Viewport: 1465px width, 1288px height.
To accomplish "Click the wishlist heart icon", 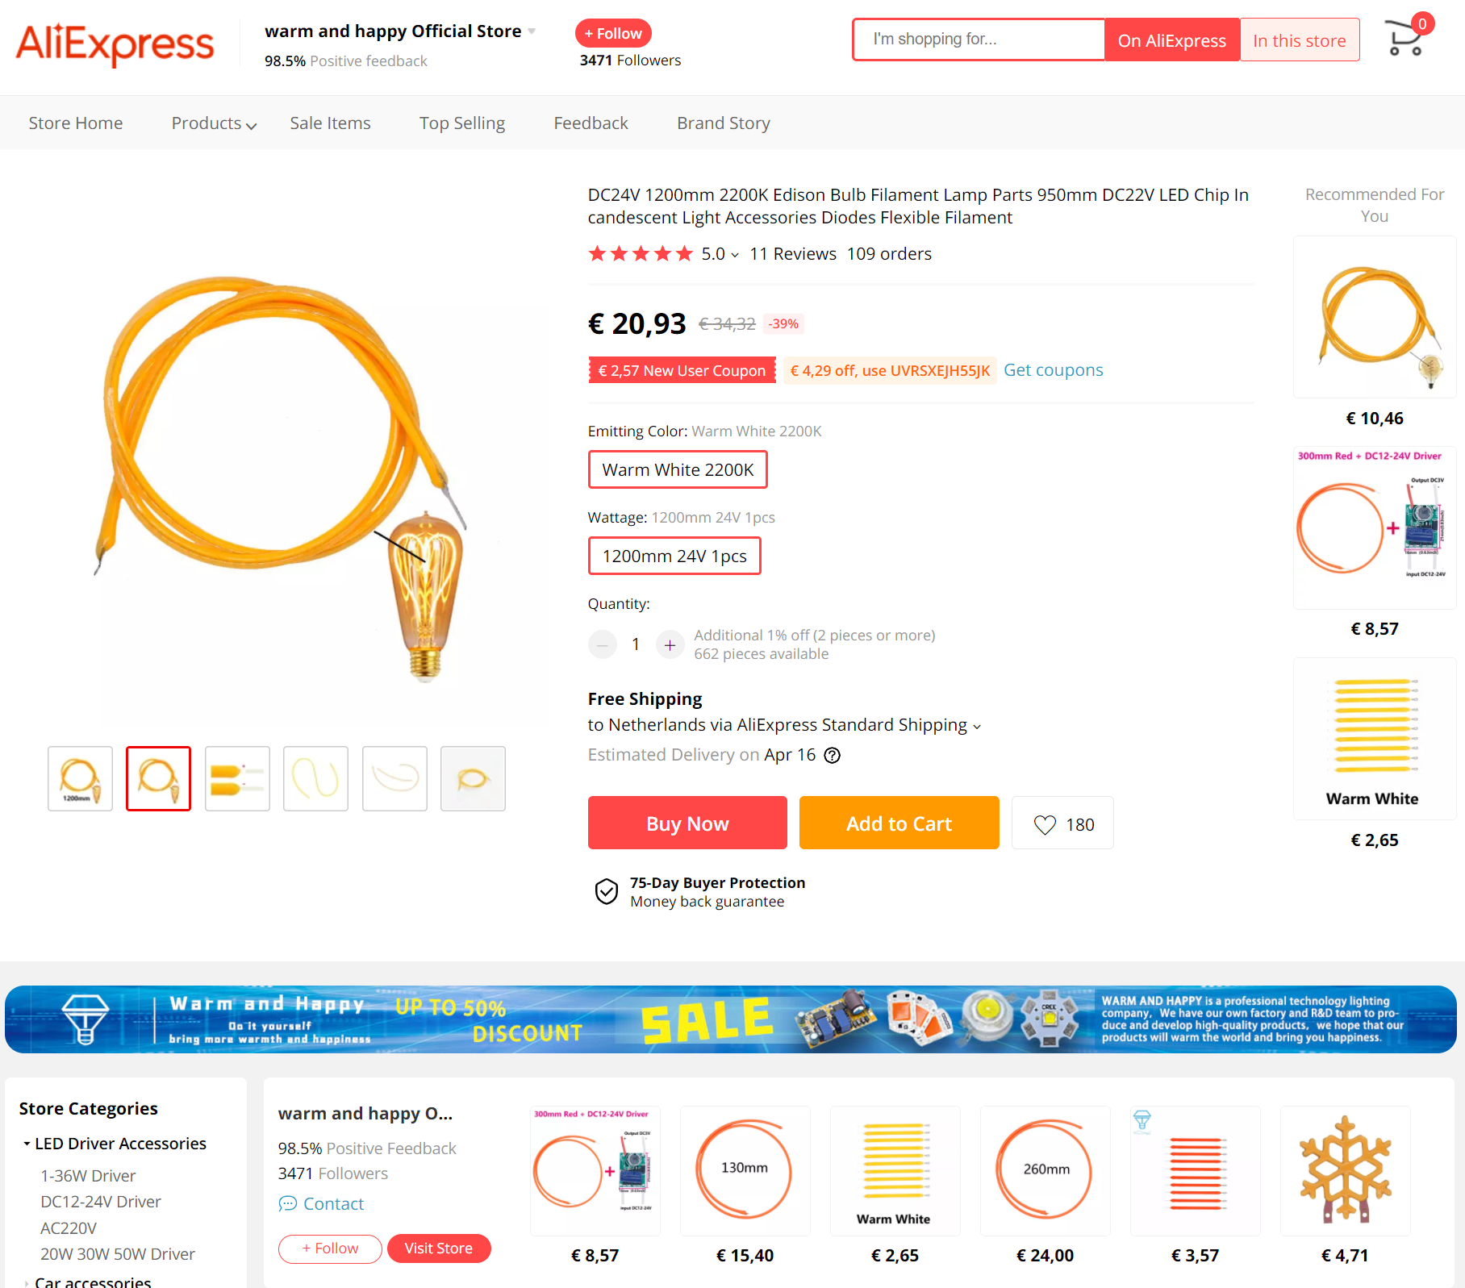I will pyautogui.click(x=1045, y=824).
